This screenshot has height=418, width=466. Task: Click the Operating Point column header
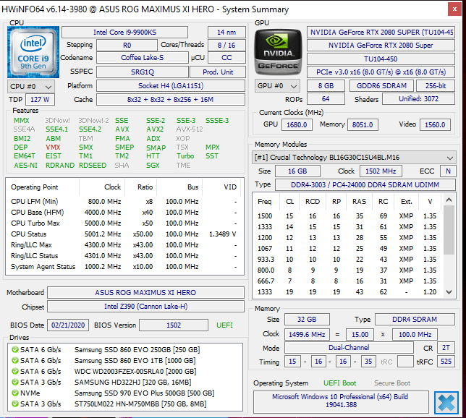pos(43,187)
